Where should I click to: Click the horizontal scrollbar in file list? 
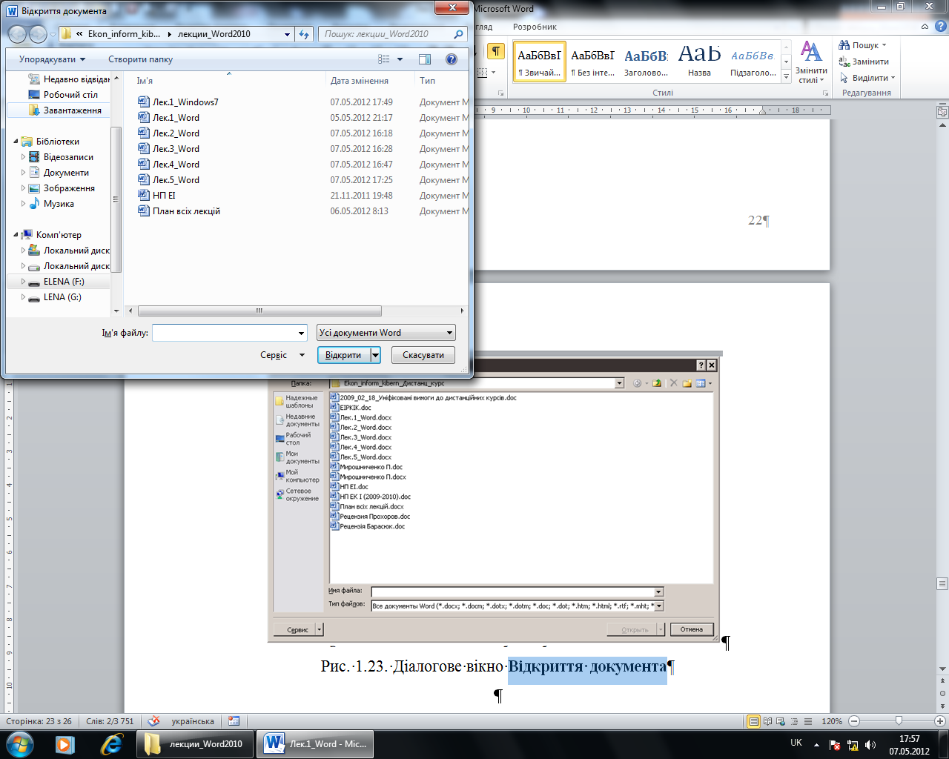tap(259, 311)
